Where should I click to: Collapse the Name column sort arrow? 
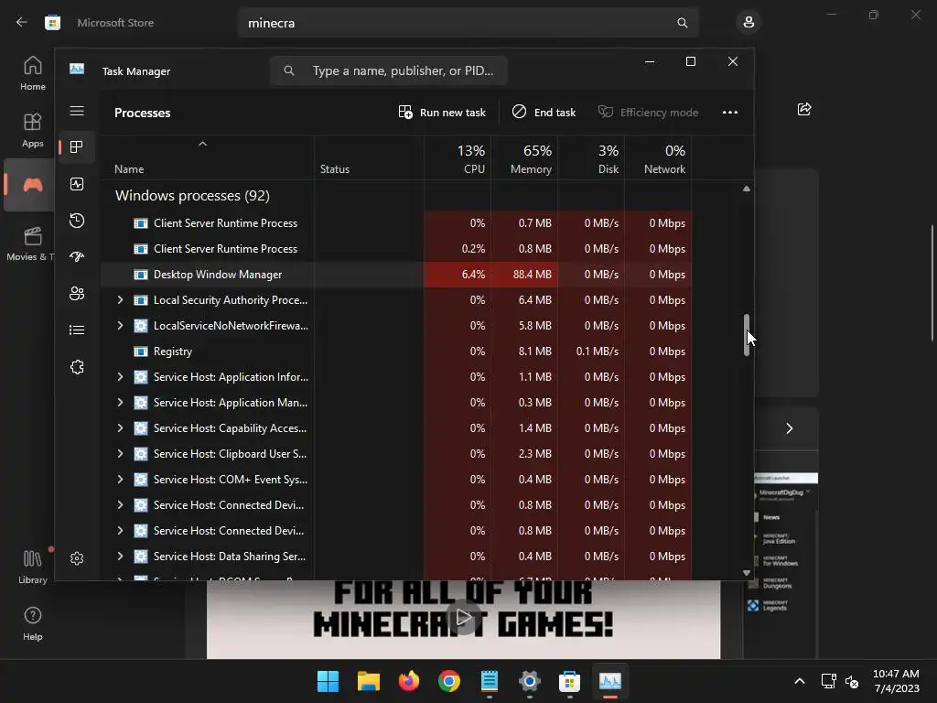coord(202,144)
